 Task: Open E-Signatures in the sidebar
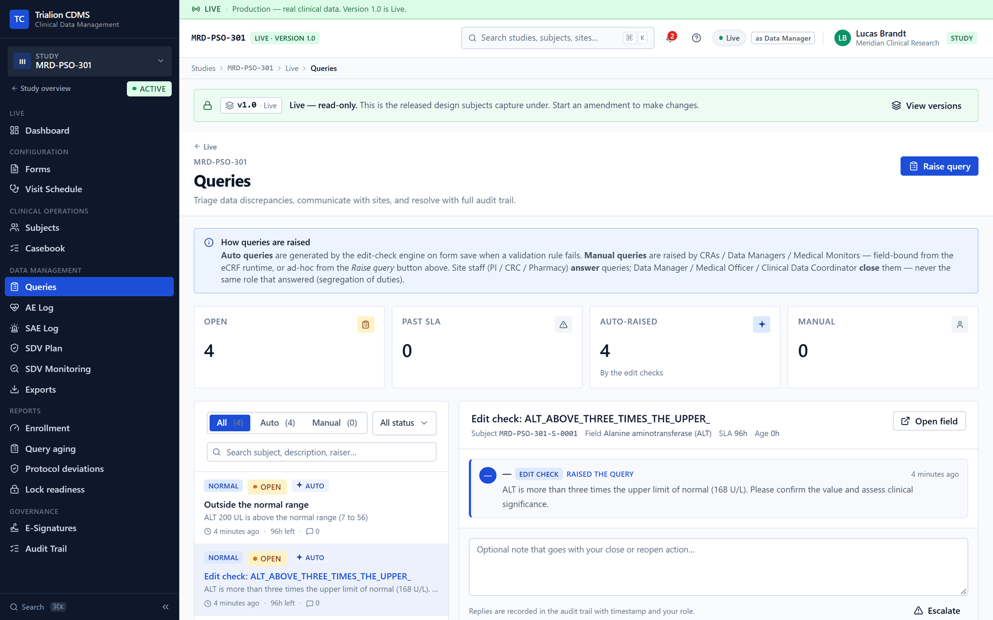pos(89,528)
